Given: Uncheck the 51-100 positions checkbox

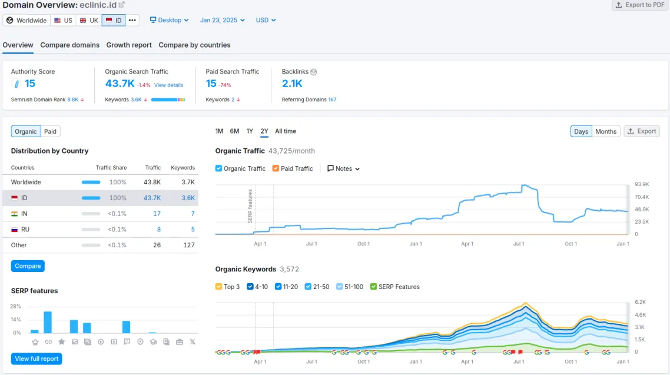Looking at the screenshot, I should 339,287.
